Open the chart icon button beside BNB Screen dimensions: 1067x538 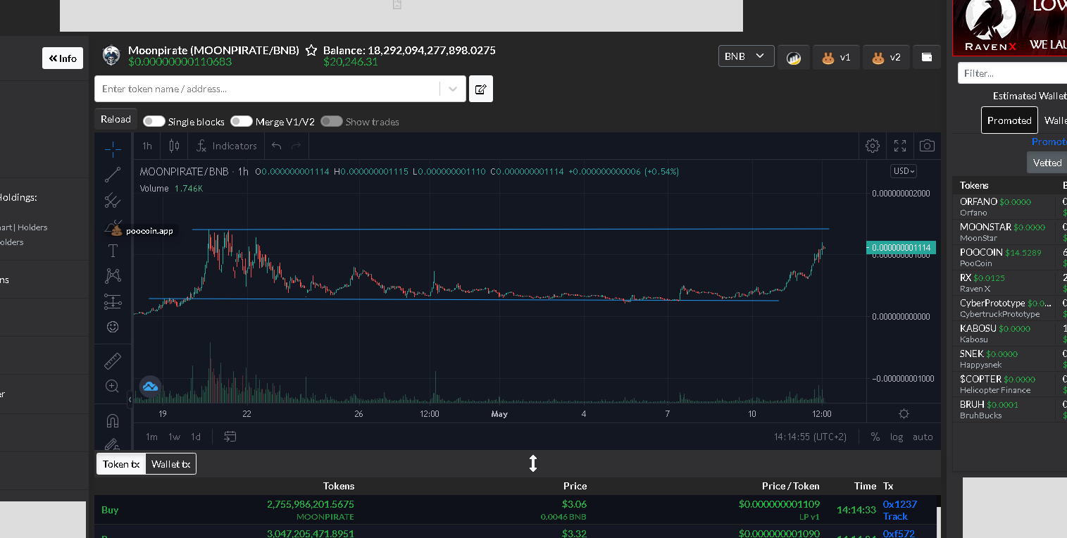(x=794, y=57)
